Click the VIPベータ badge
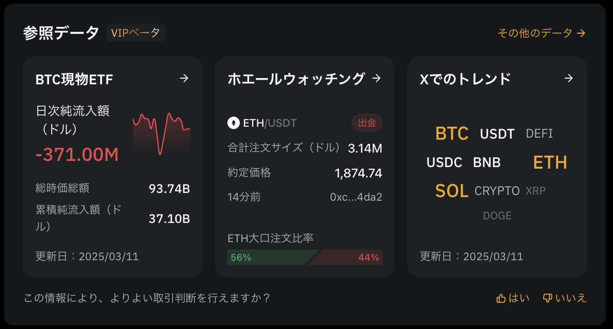 tap(135, 33)
